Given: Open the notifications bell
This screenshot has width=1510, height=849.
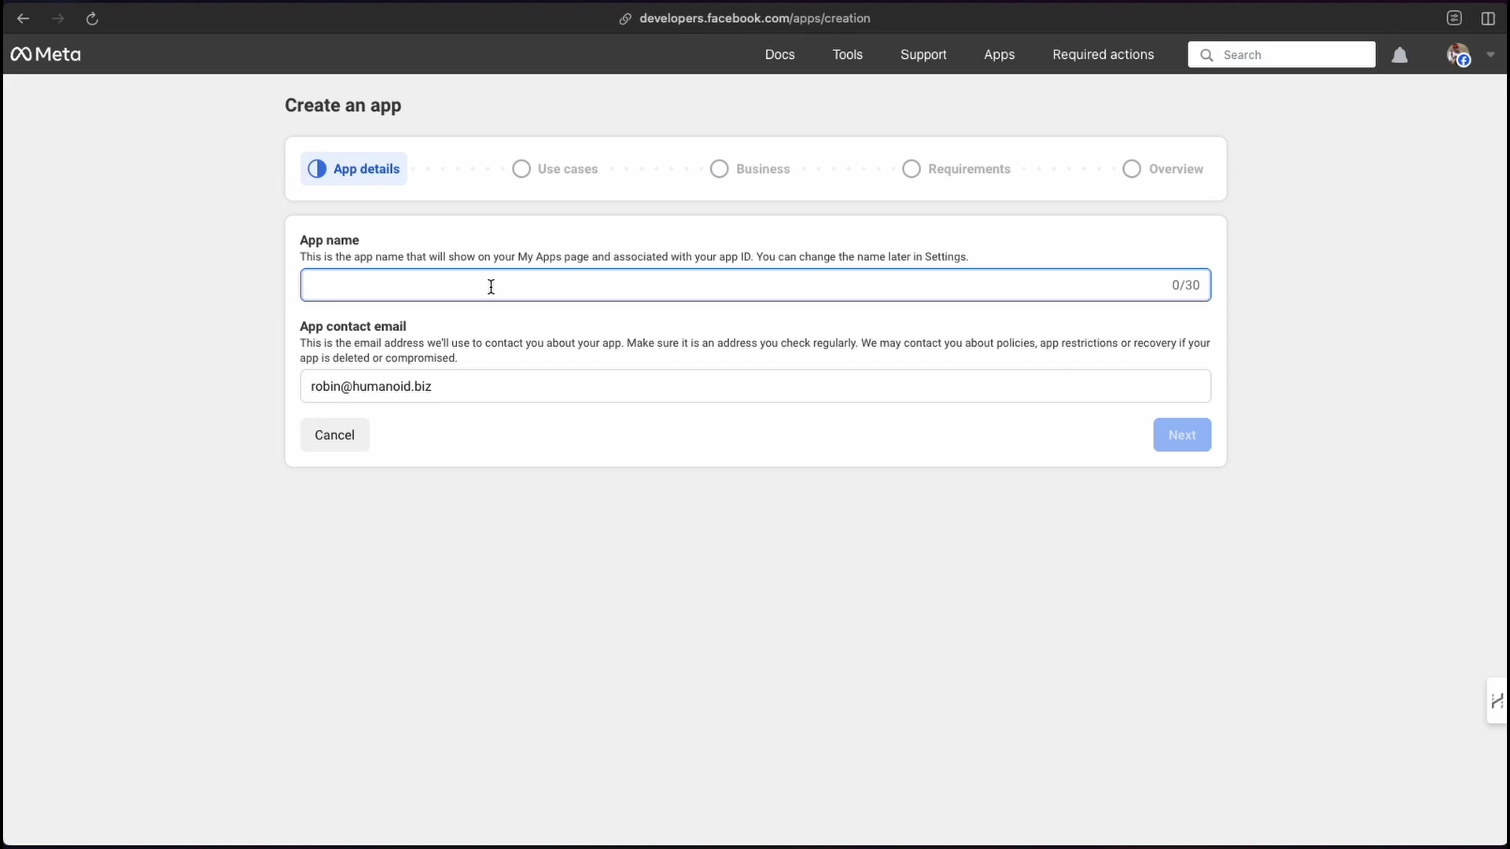Looking at the screenshot, I should [x=1400, y=55].
